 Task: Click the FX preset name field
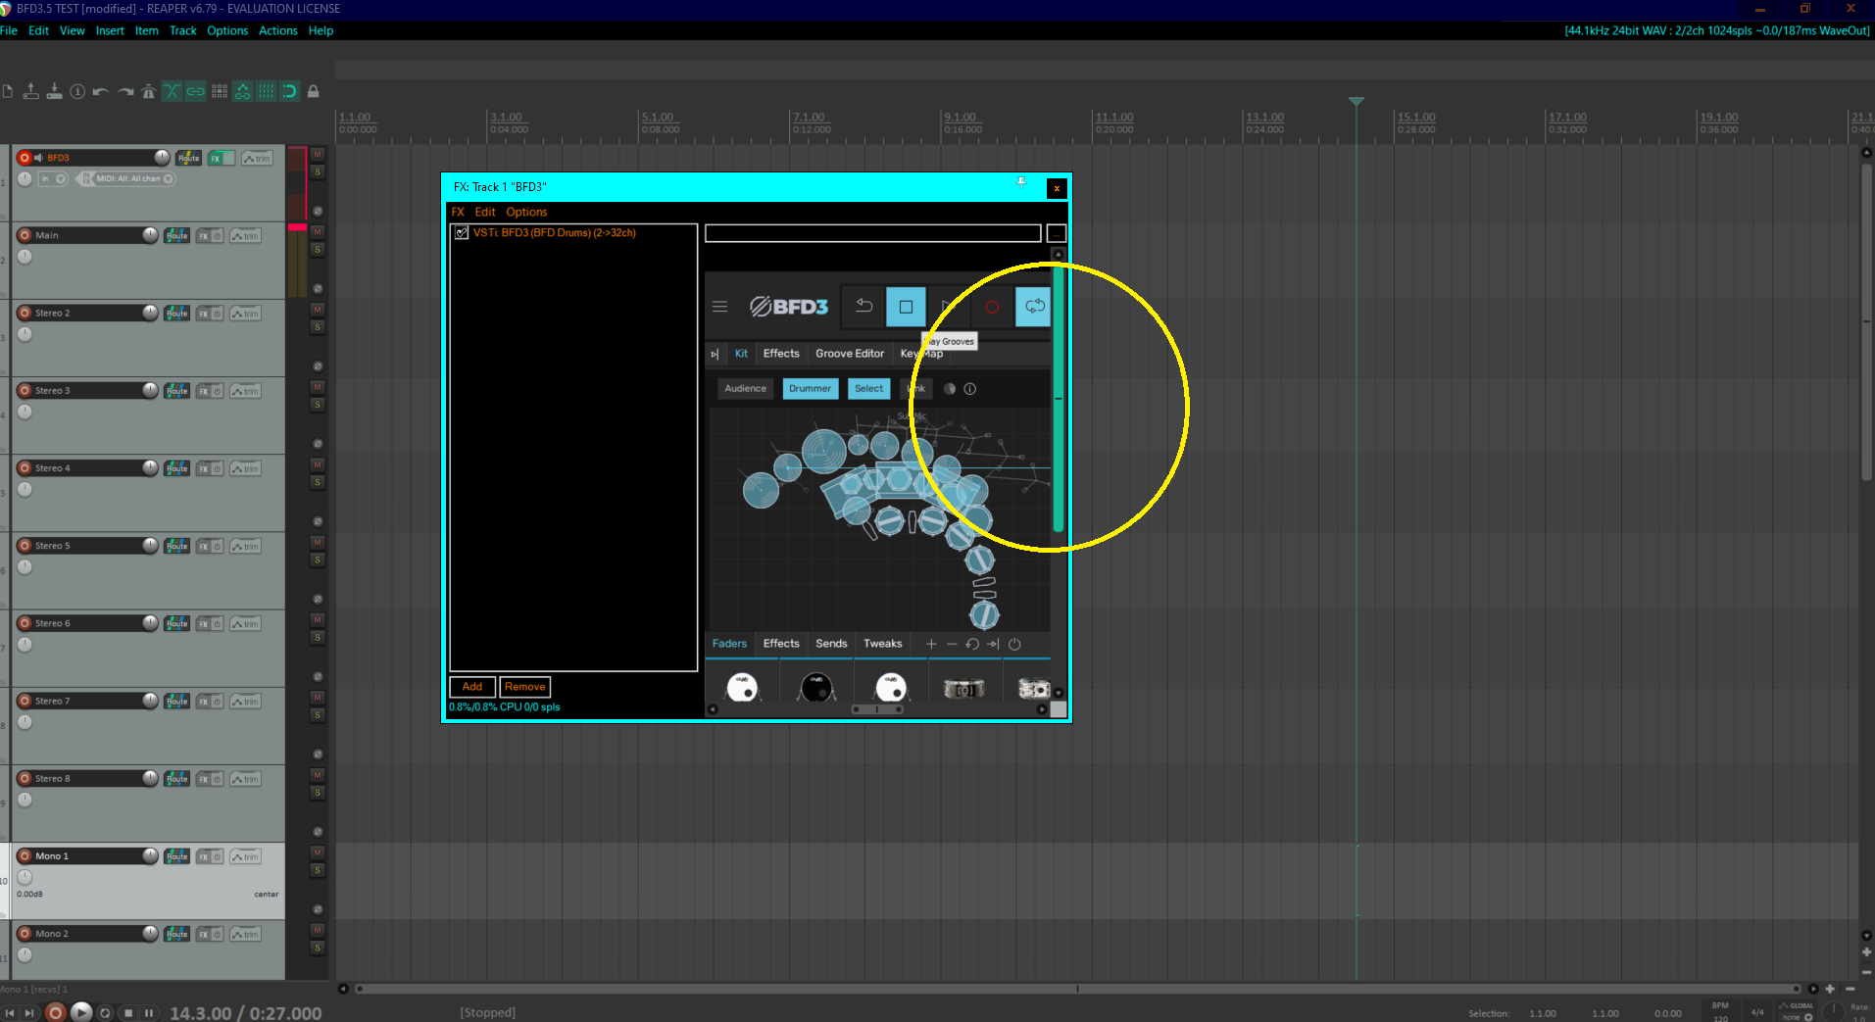[x=873, y=233]
